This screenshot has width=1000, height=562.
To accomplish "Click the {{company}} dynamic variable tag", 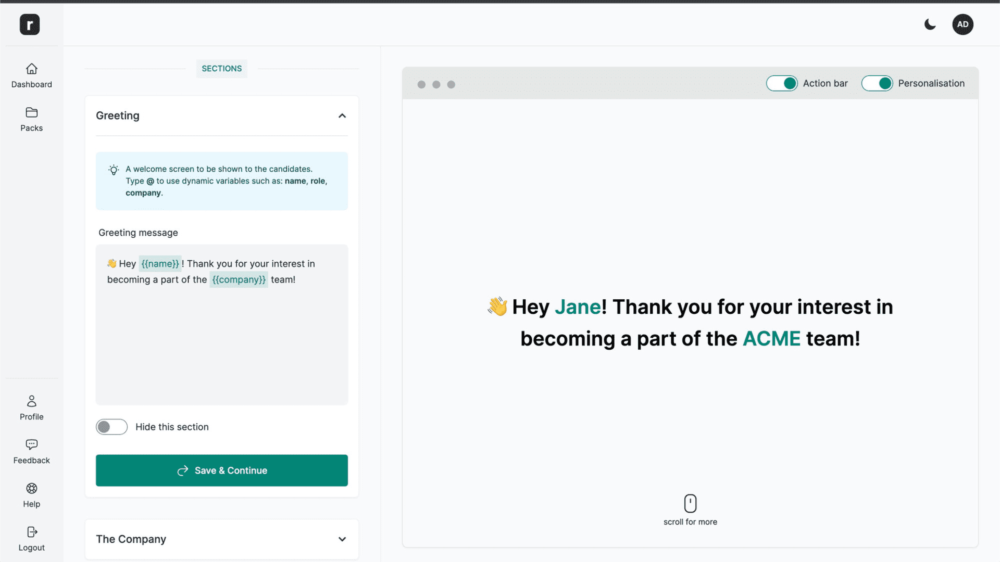I will [239, 279].
